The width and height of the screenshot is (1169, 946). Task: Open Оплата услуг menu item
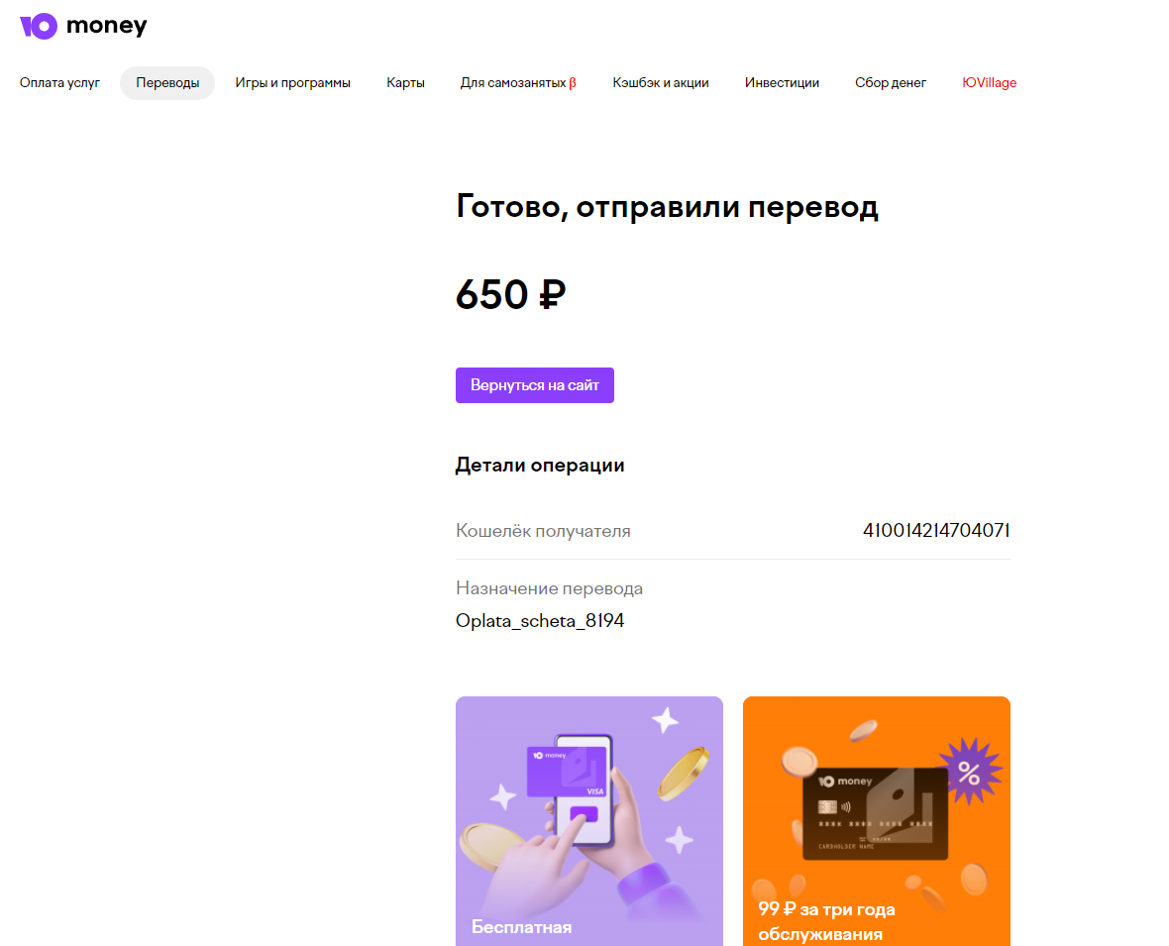[x=59, y=83]
